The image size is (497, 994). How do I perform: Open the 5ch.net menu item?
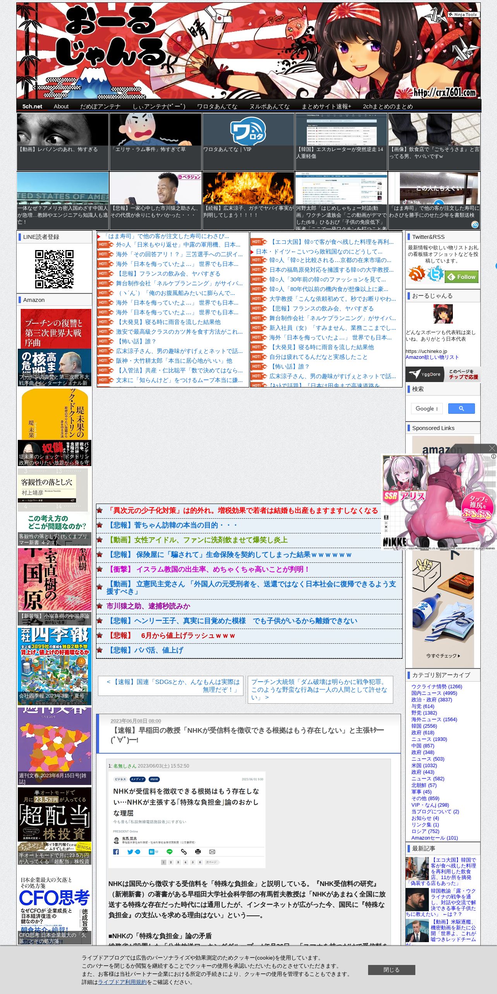(x=32, y=106)
